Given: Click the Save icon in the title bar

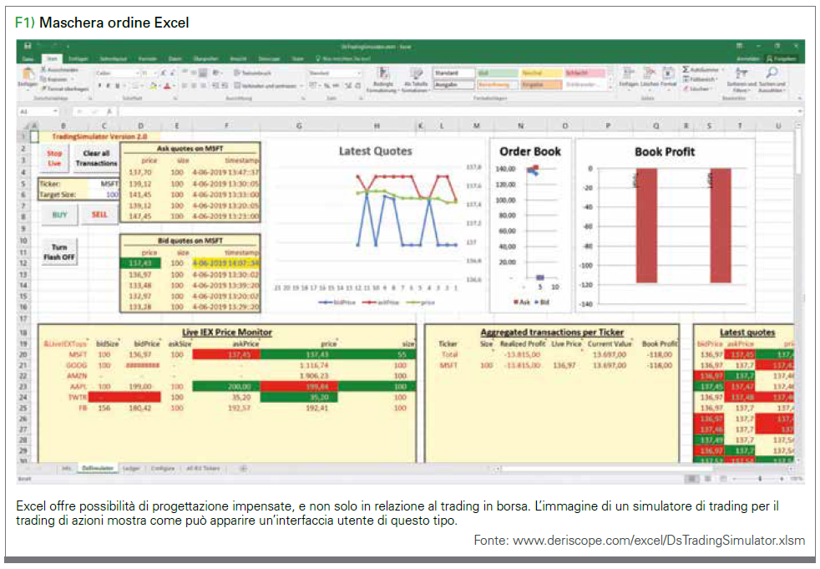Looking at the screenshot, I should (28, 46).
